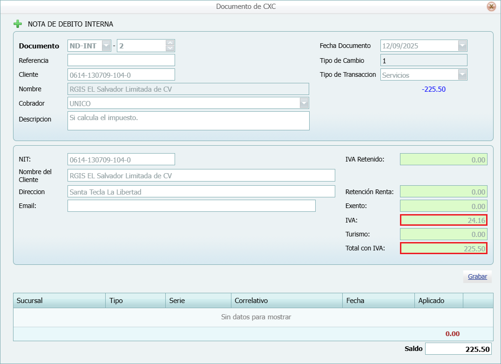Screen dimensions: 501x364
Task: Expand the Fecha Documento date picker
Action: click(x=462, y=46)
